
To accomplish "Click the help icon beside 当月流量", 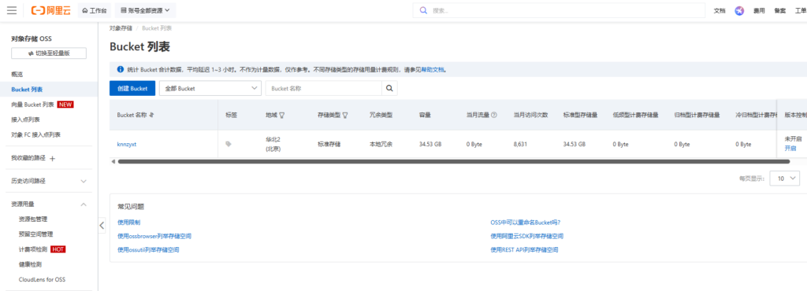I will click(494, 115).
